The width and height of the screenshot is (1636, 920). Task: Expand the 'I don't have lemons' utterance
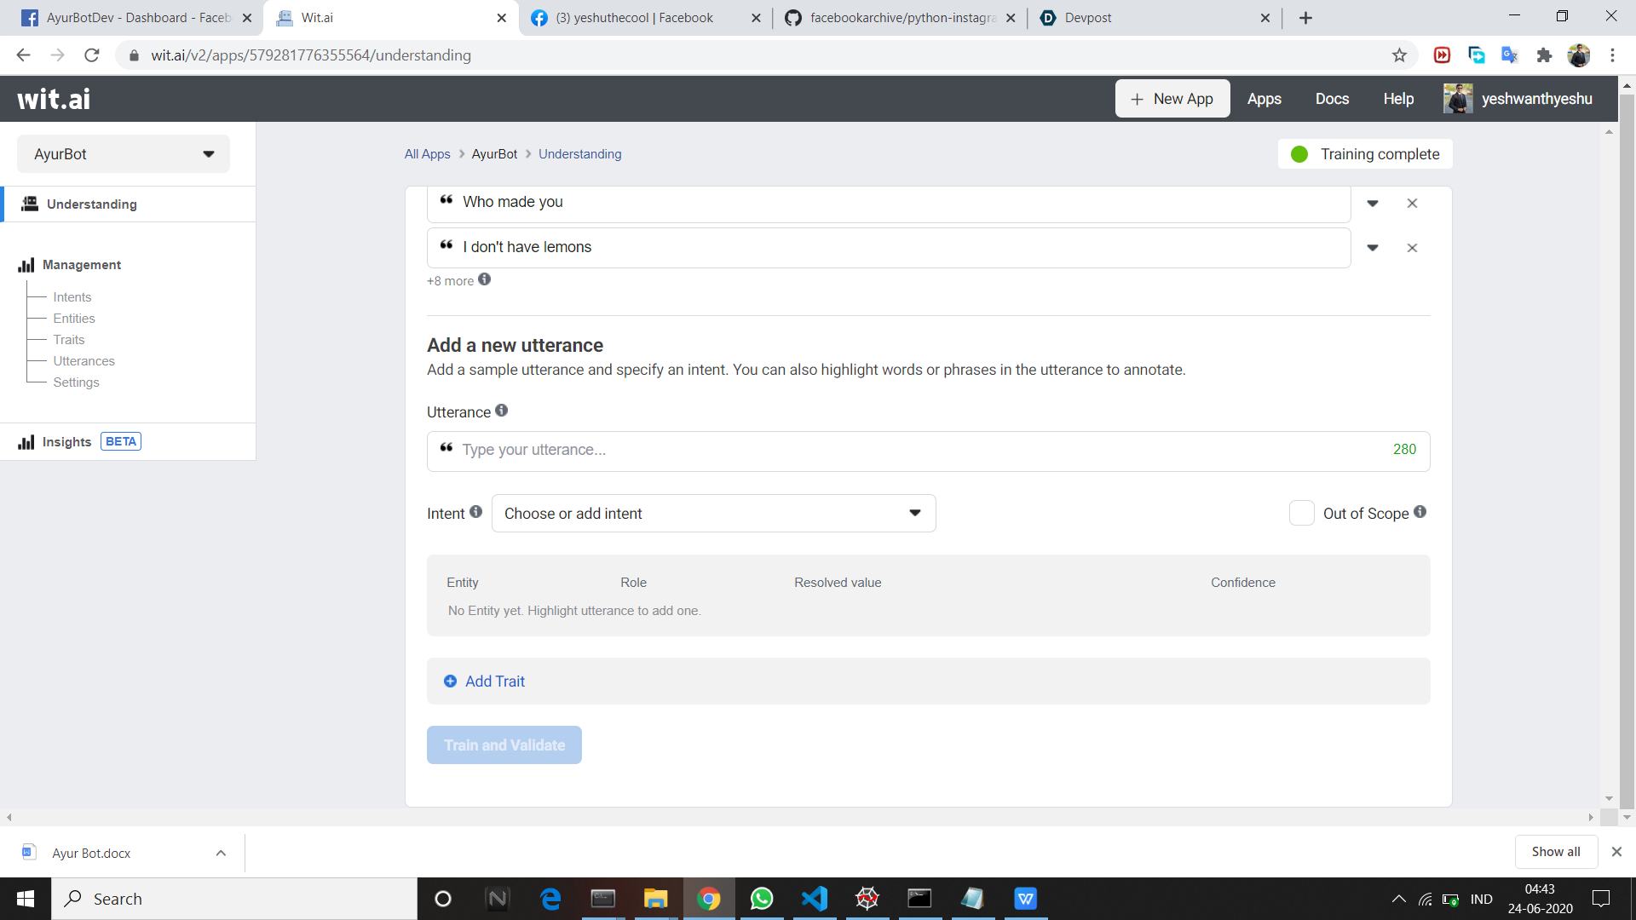click(x=1373, y=248)
